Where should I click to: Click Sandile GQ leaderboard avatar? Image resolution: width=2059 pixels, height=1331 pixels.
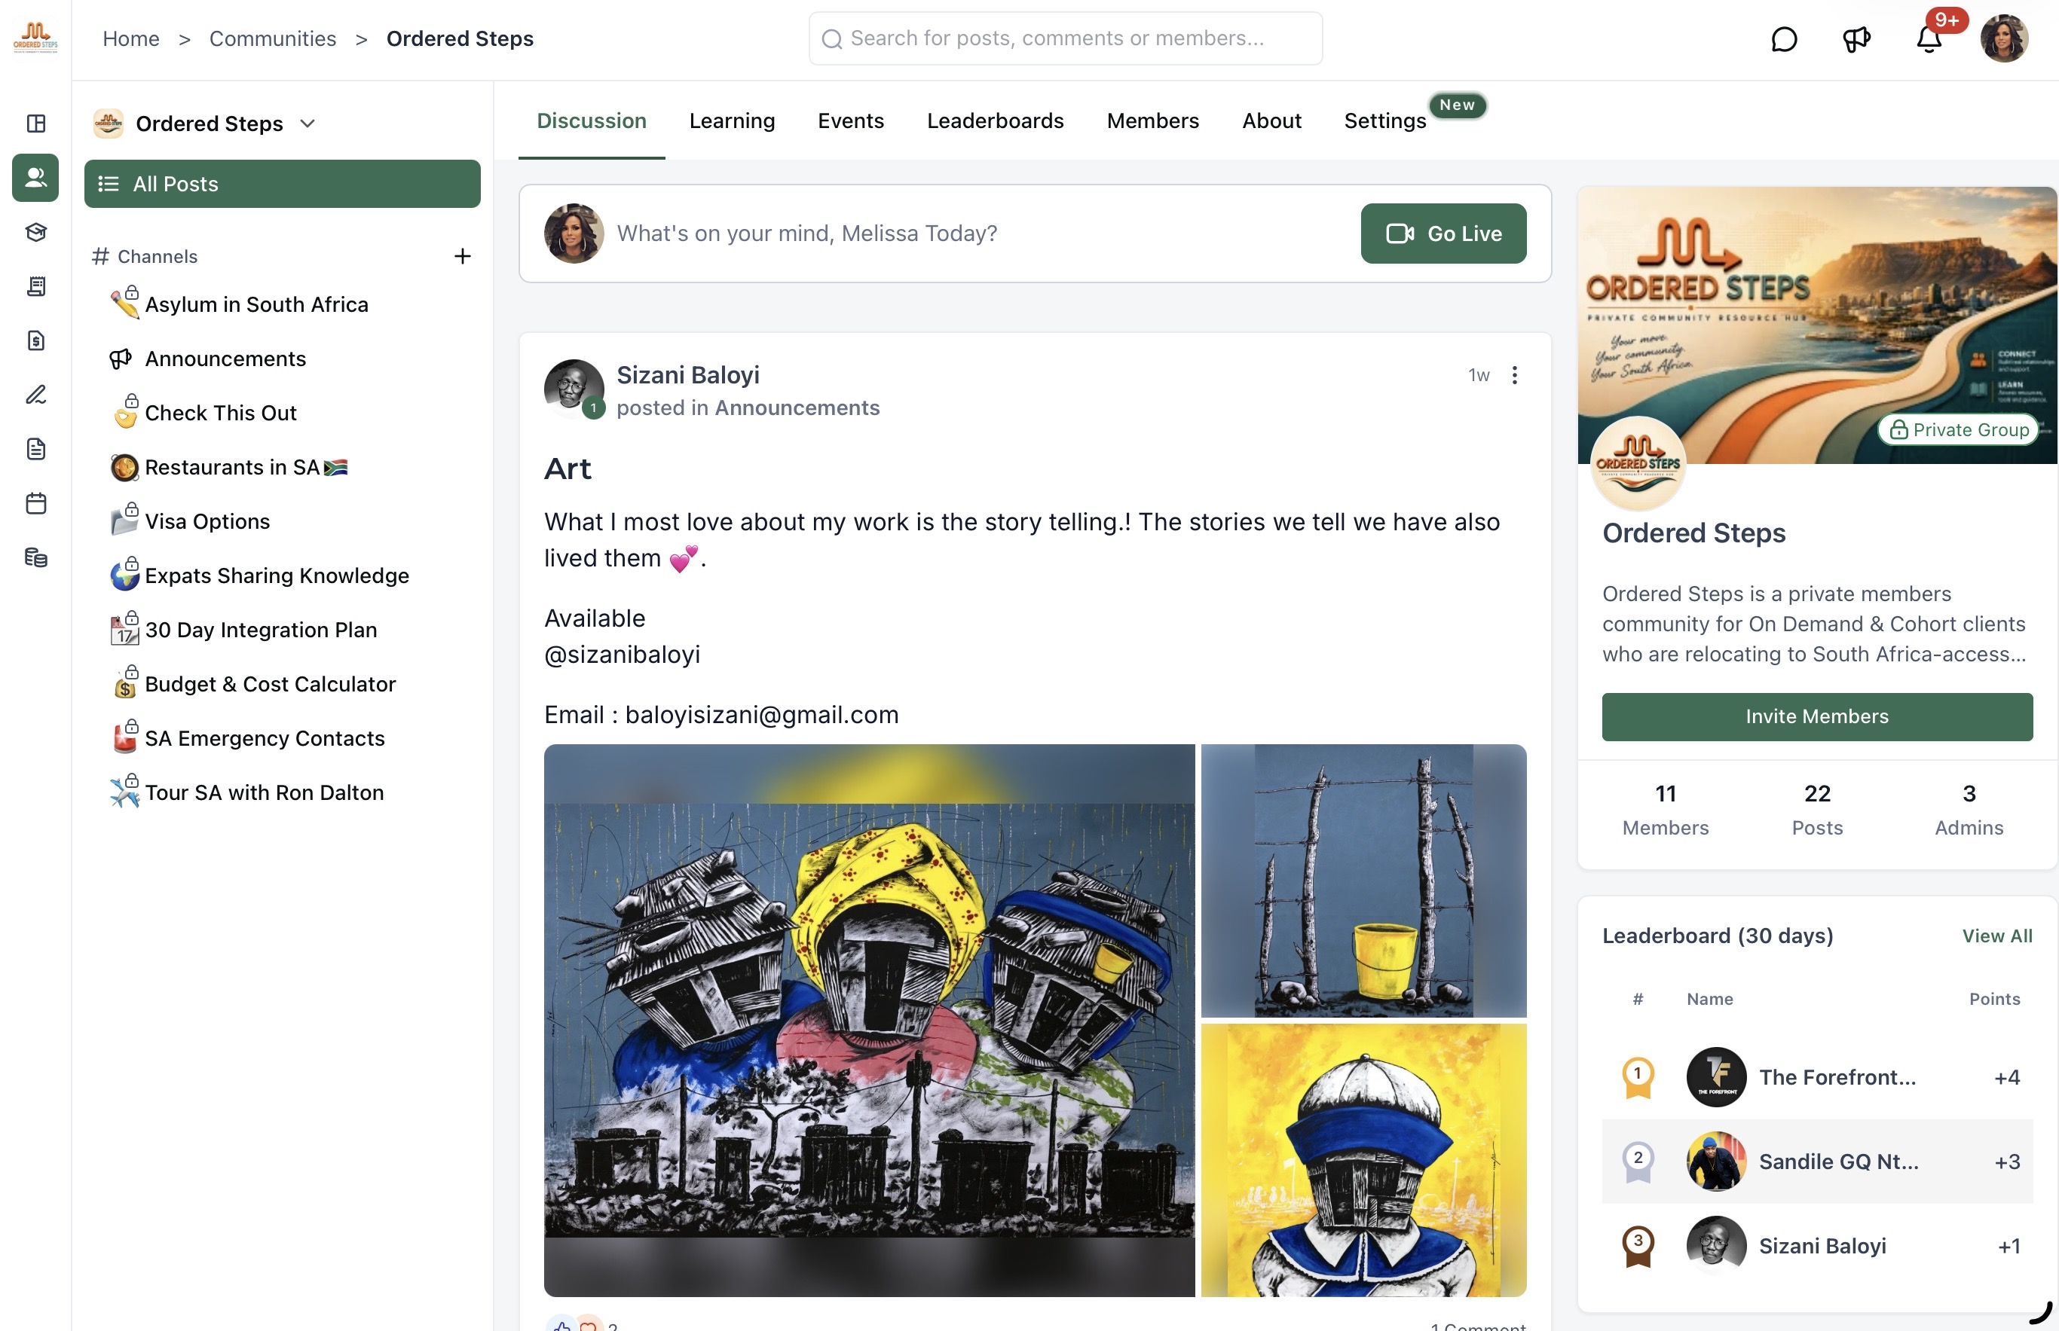[x=1715, y=1162]
